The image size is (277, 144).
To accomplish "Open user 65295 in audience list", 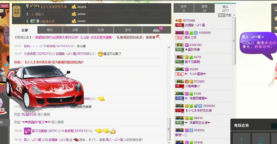I will [x=203, y=72].
